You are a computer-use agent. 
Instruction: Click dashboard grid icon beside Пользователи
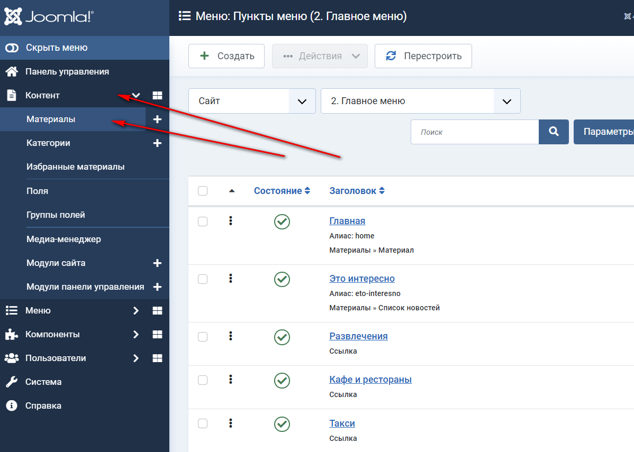[x=157, y=358]
